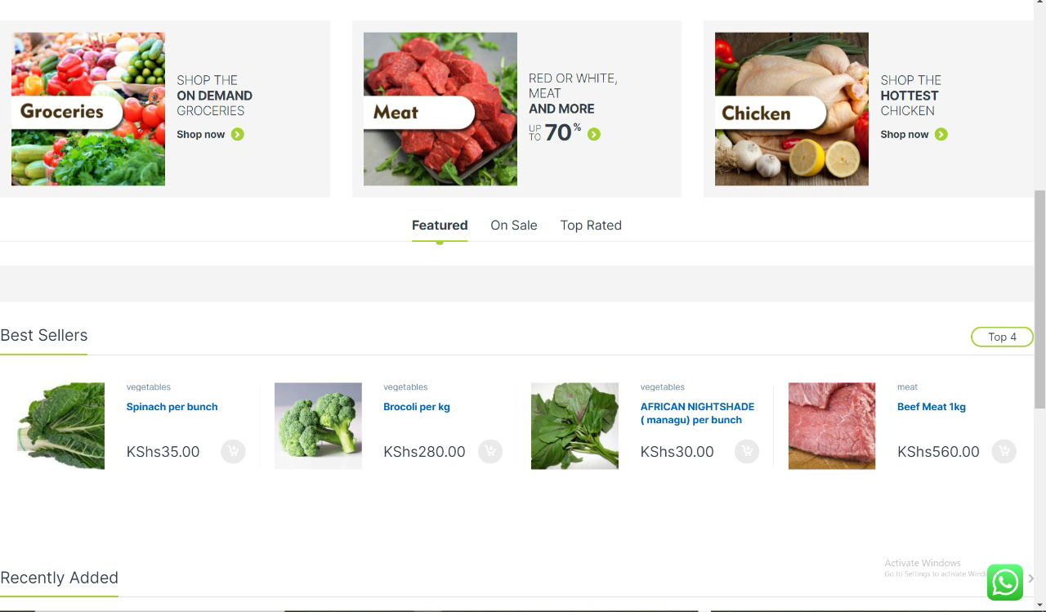
Task: Add Spinach per bunch to cart
Action: (x=233, y=451)
